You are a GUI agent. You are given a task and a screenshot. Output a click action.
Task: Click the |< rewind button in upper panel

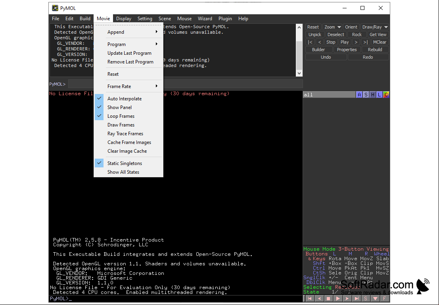[310, 42]
